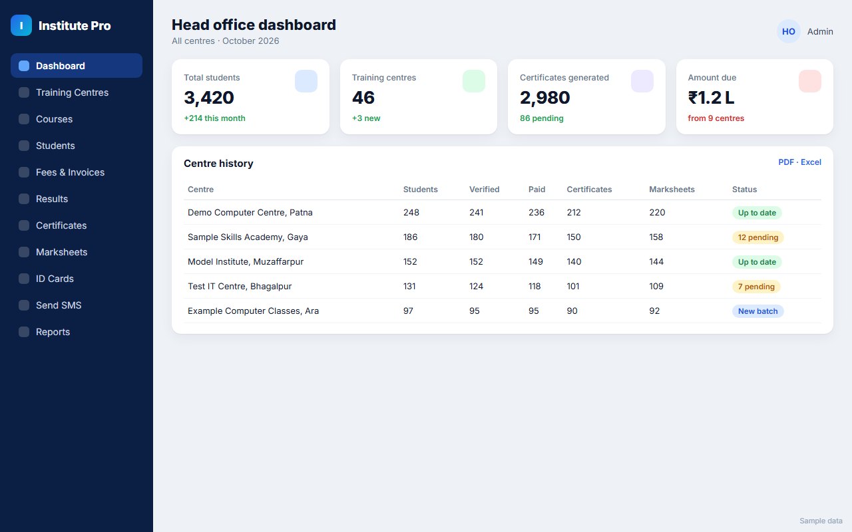Click the Institute Pro logo icon

21,25
